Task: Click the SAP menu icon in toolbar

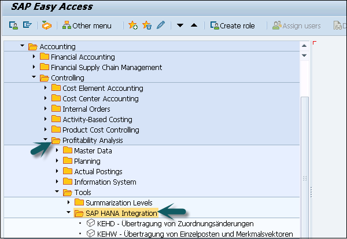Action: tap(13, 25)
